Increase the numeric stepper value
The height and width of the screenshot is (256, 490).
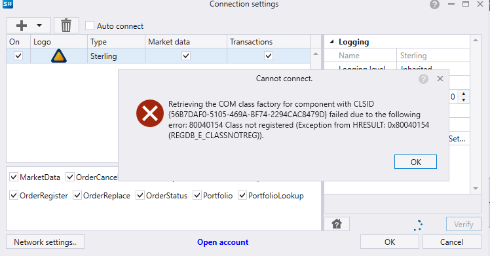463,94
